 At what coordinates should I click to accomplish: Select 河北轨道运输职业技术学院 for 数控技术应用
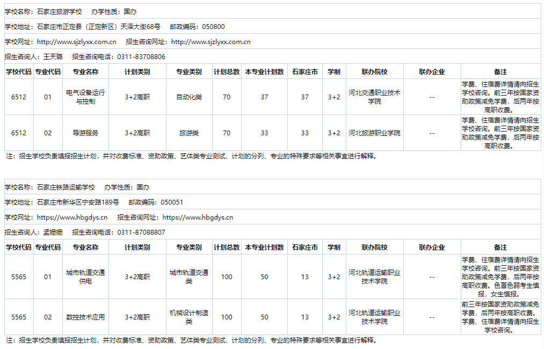point(375,317)
